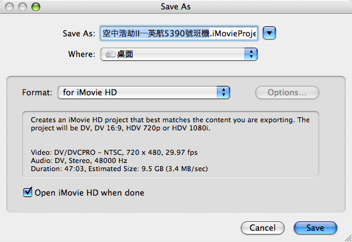This screenshot has height=242, width=352.
Task: Click inside the Save As filename field
Action: (179, 33)
